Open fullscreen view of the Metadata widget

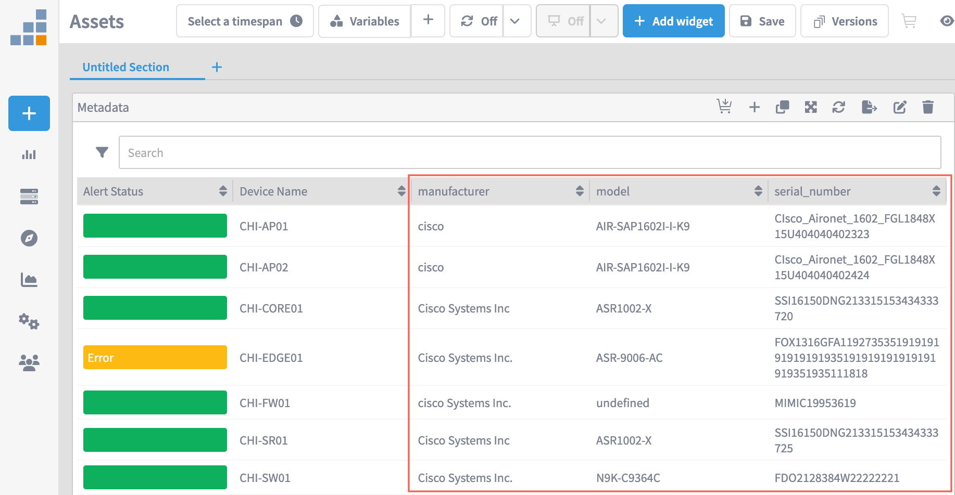810,107
